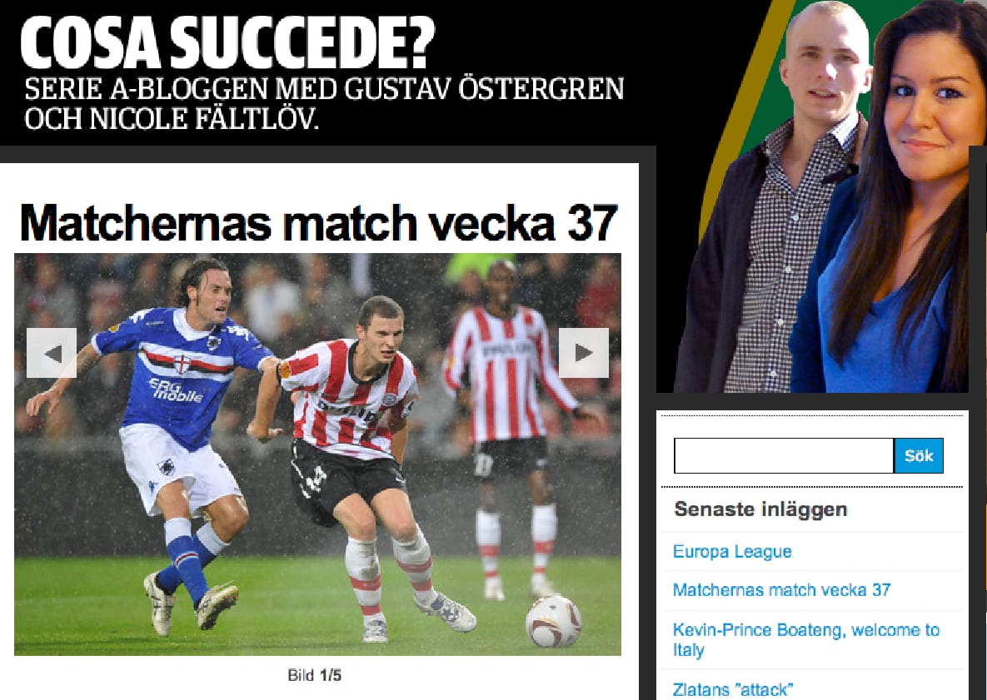
Task: Click the previous image arrow on slideshow
Action: pos(52,353)
